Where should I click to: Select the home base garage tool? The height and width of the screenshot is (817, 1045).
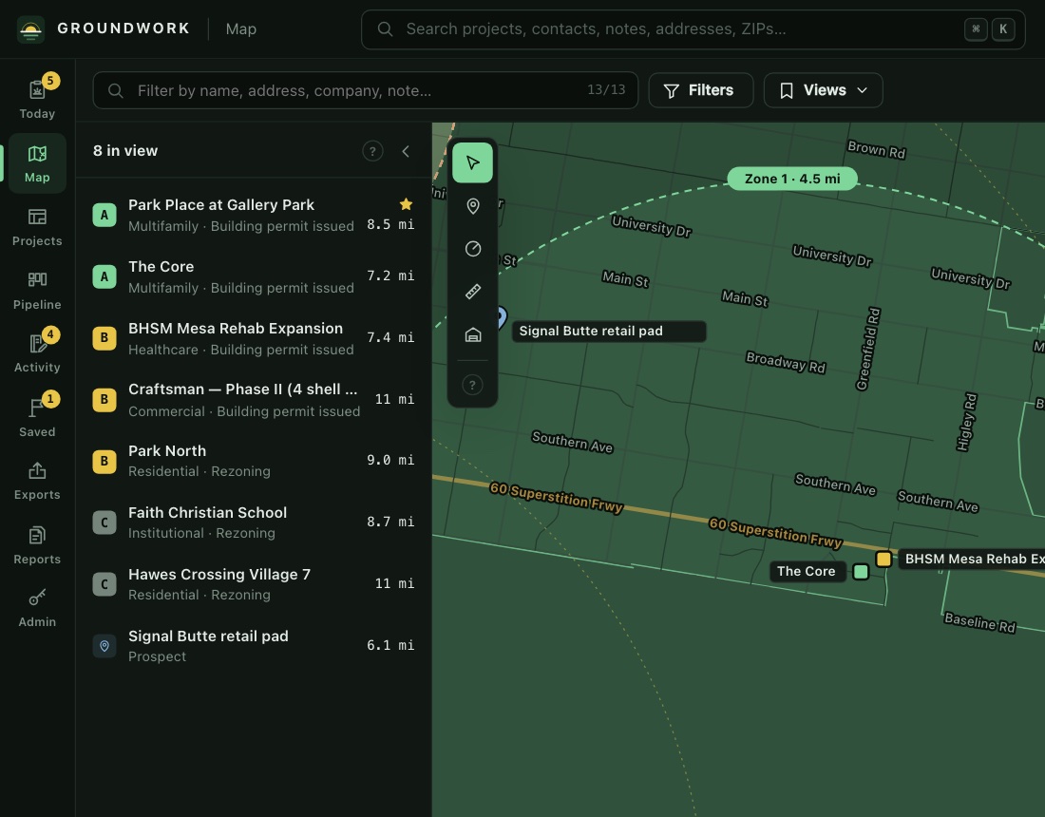[472, 334]
